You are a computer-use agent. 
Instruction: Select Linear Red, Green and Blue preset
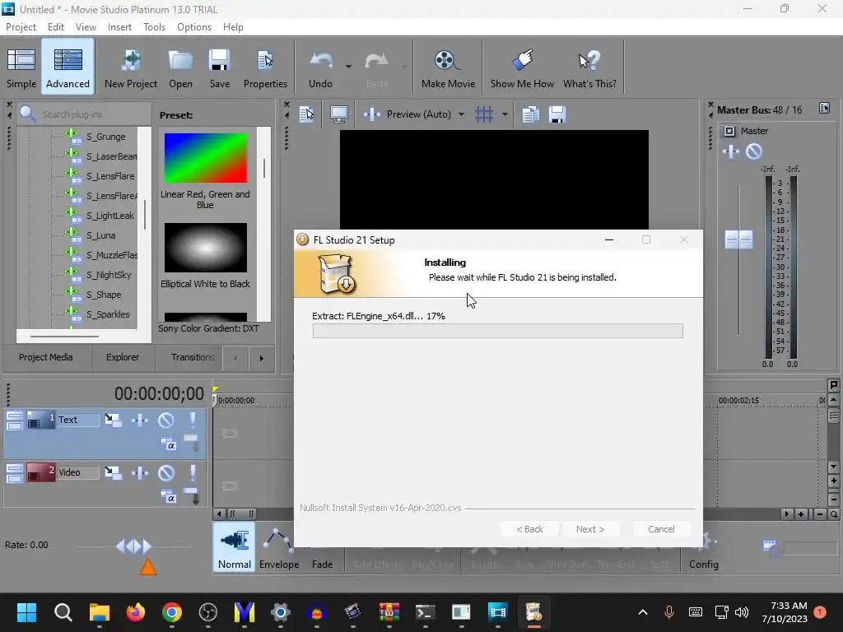pyautogui.click(x=205, y=172)
